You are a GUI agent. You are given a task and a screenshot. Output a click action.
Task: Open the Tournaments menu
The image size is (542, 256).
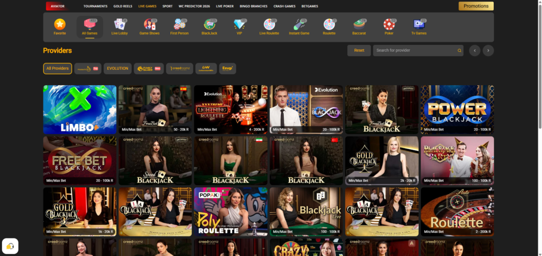click(95, 6)
